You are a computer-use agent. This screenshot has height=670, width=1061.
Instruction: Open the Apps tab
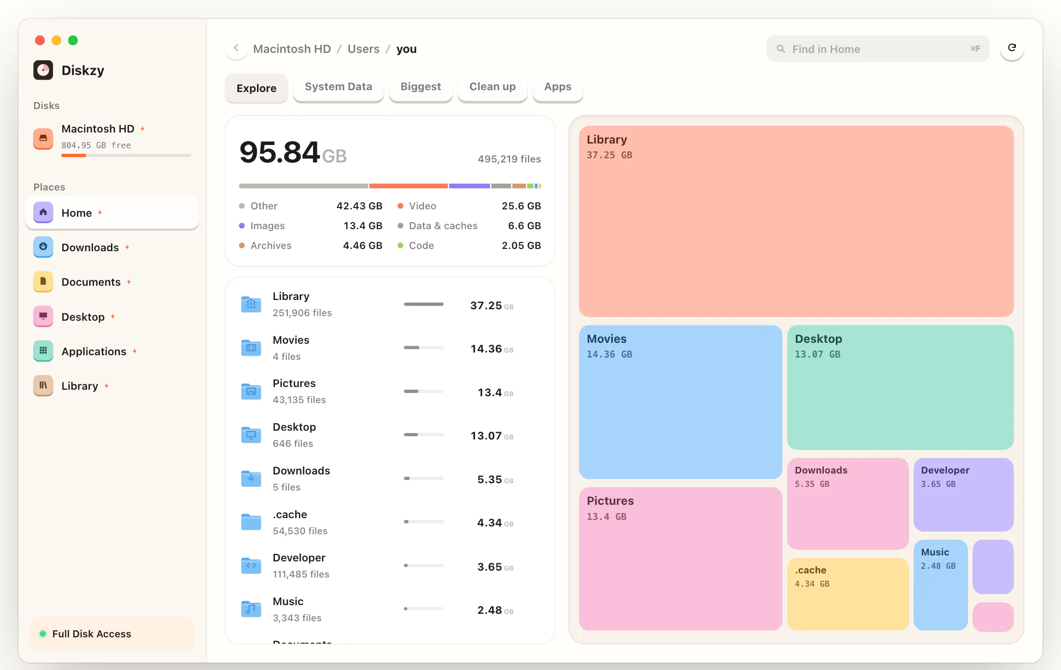click(x=558, y=87)
